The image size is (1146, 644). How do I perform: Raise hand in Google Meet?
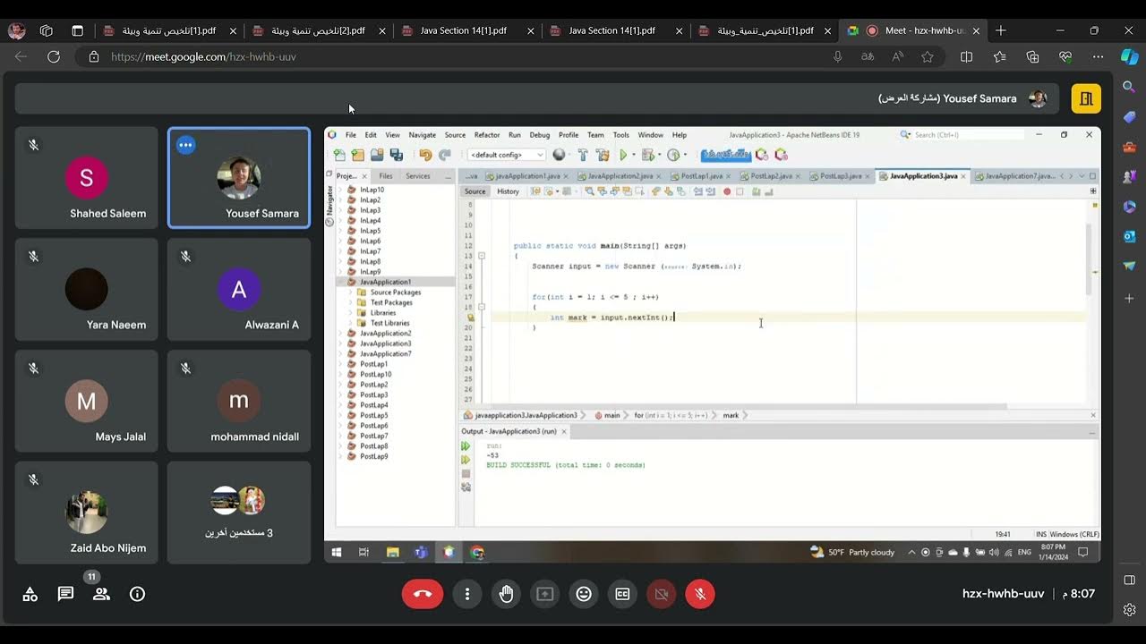pyautogui.click(x=507, y=594)
